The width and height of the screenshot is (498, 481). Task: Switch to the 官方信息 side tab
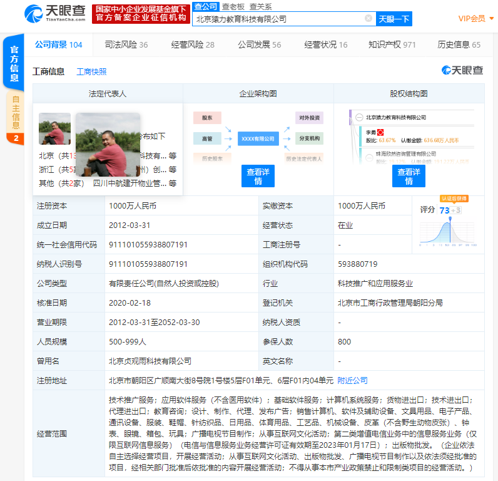(x=14, y=63)
